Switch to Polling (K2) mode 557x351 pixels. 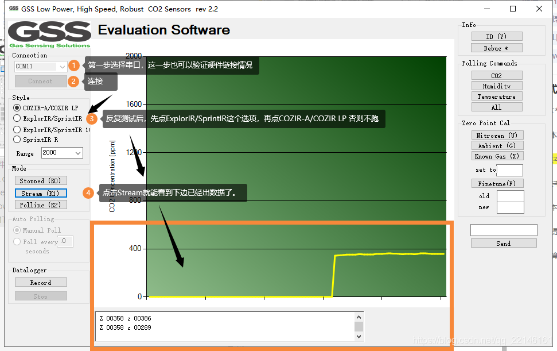(41, 205)
